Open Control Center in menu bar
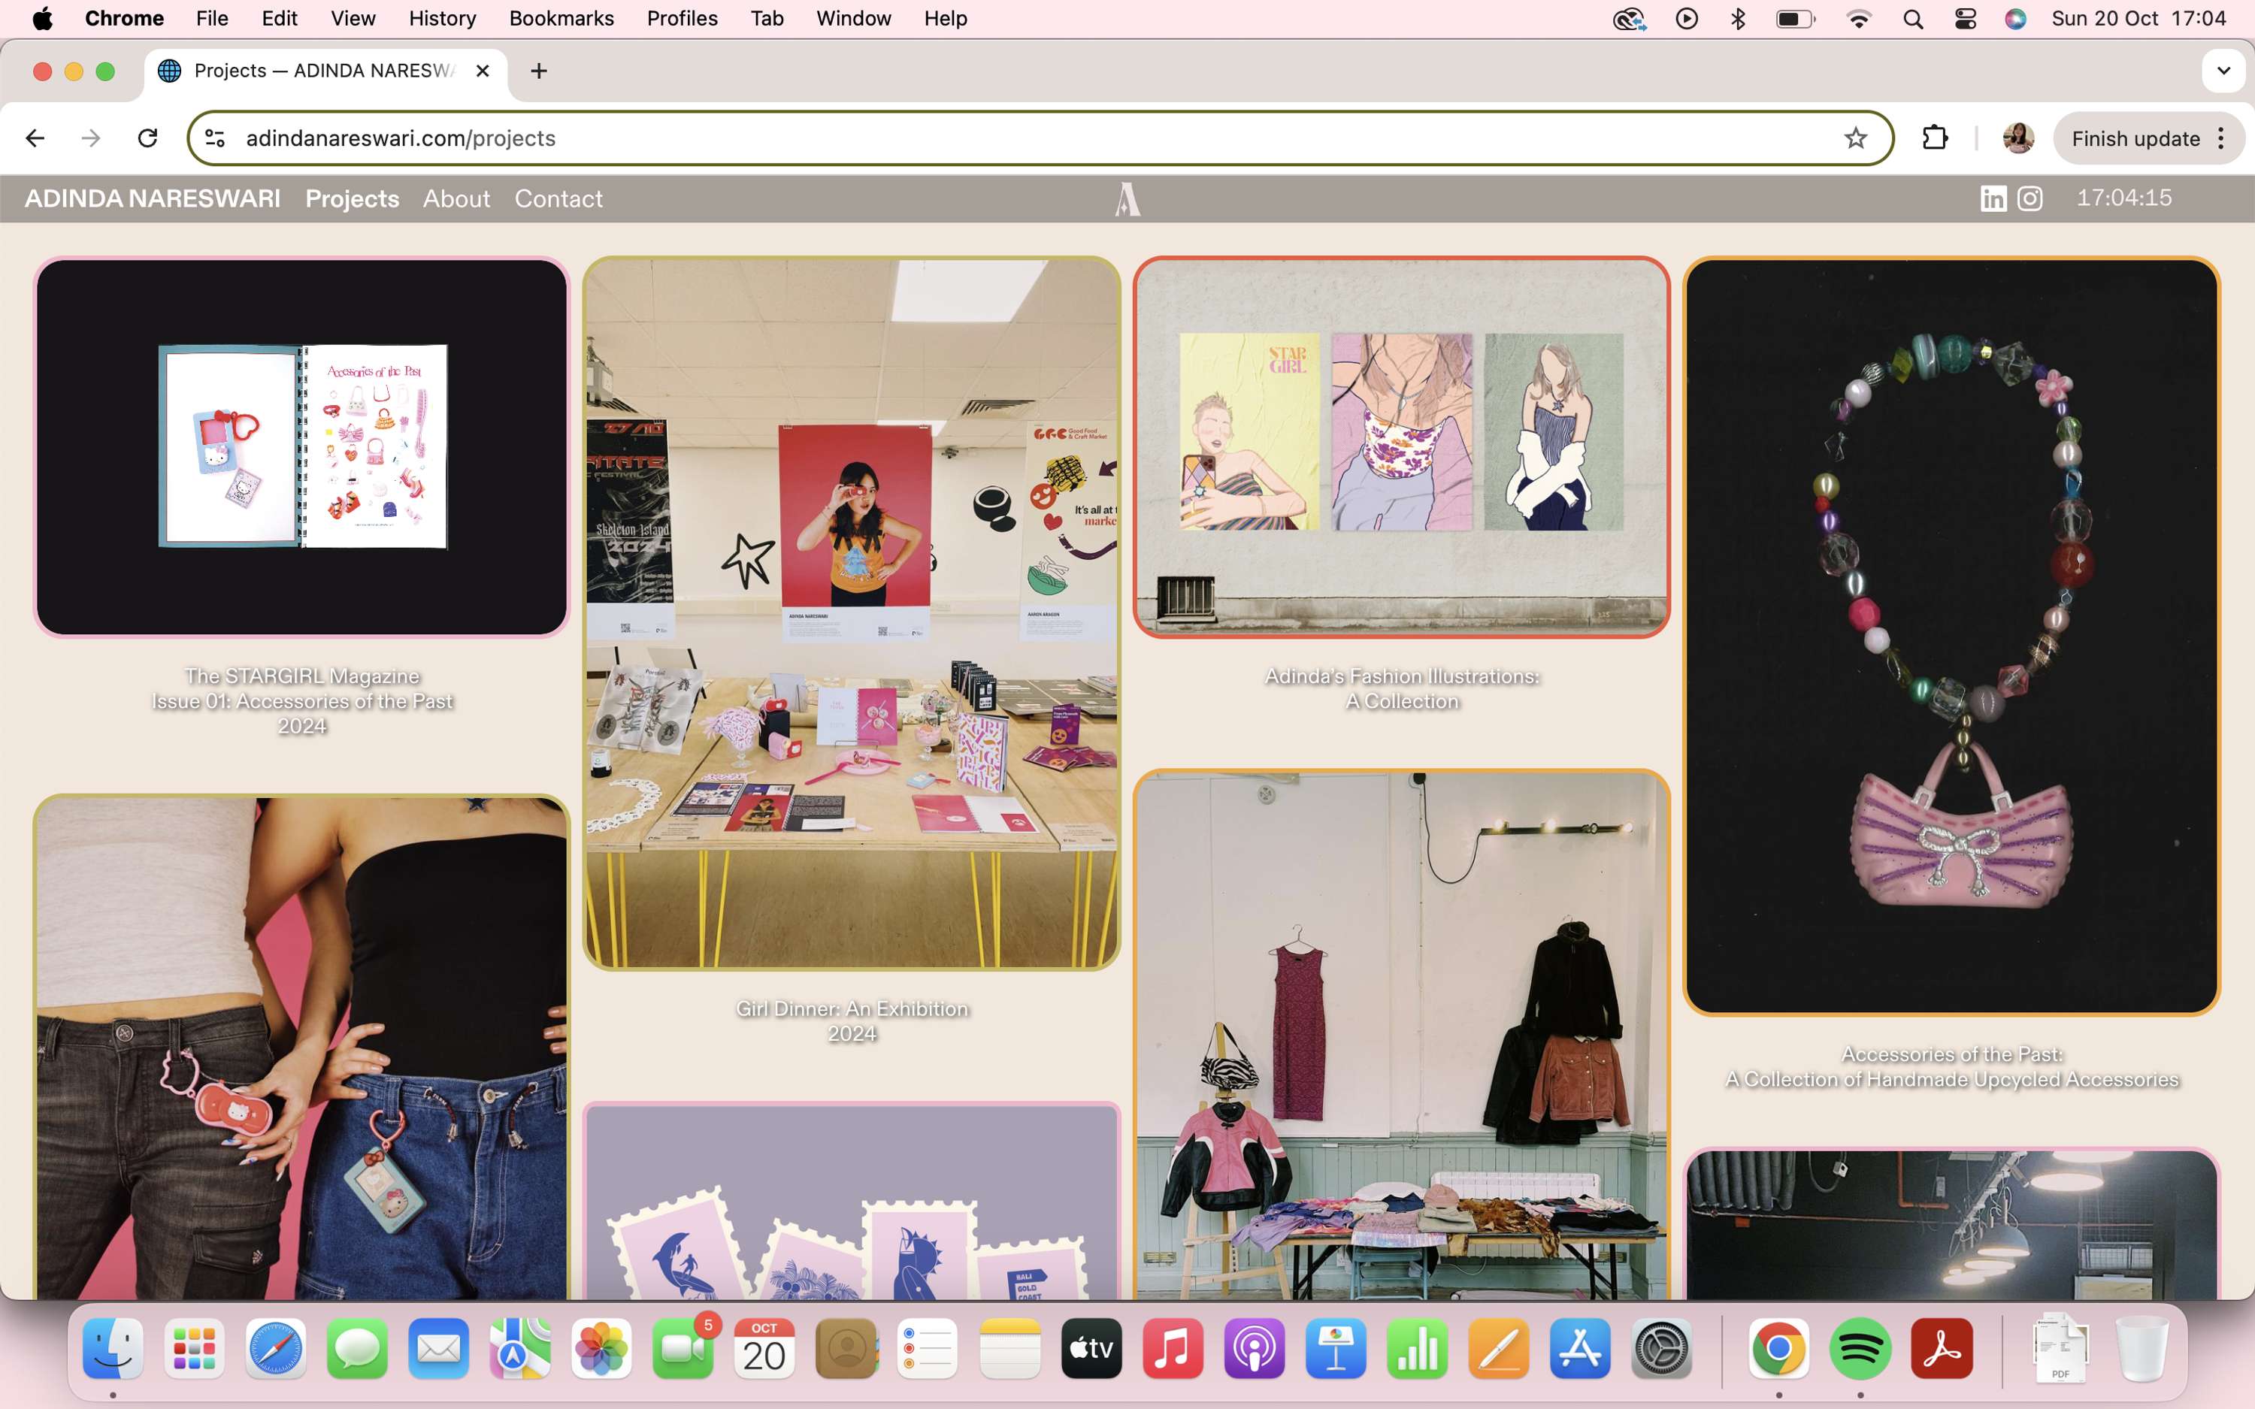 tap(1965, 19)
